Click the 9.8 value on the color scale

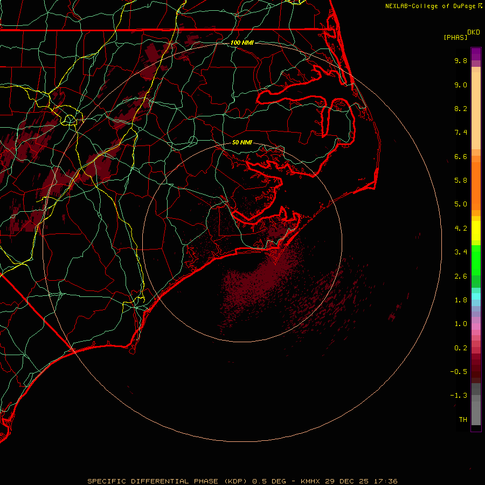point(461,60)
